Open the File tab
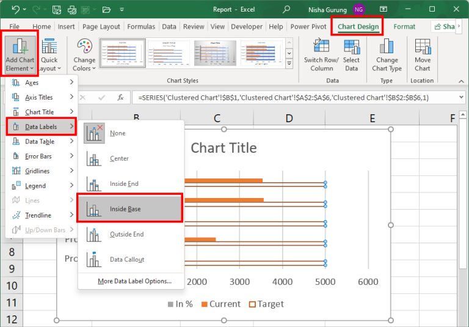Image resolution: width=469 pixels, height=327 pixels. pos(14,27)
